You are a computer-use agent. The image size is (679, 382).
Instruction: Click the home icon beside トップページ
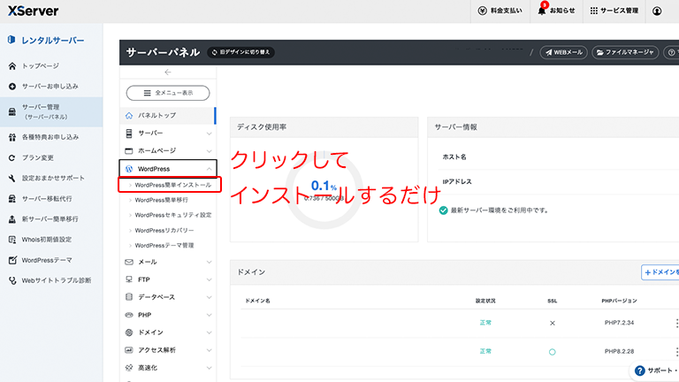point(12,65)
